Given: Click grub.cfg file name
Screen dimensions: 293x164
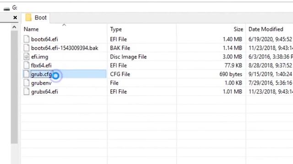Looking at the screenshot, I should coord(42,74).
